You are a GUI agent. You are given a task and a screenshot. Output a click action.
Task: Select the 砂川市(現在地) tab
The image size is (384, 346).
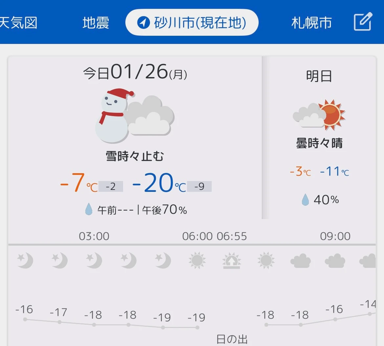point(192,23)
